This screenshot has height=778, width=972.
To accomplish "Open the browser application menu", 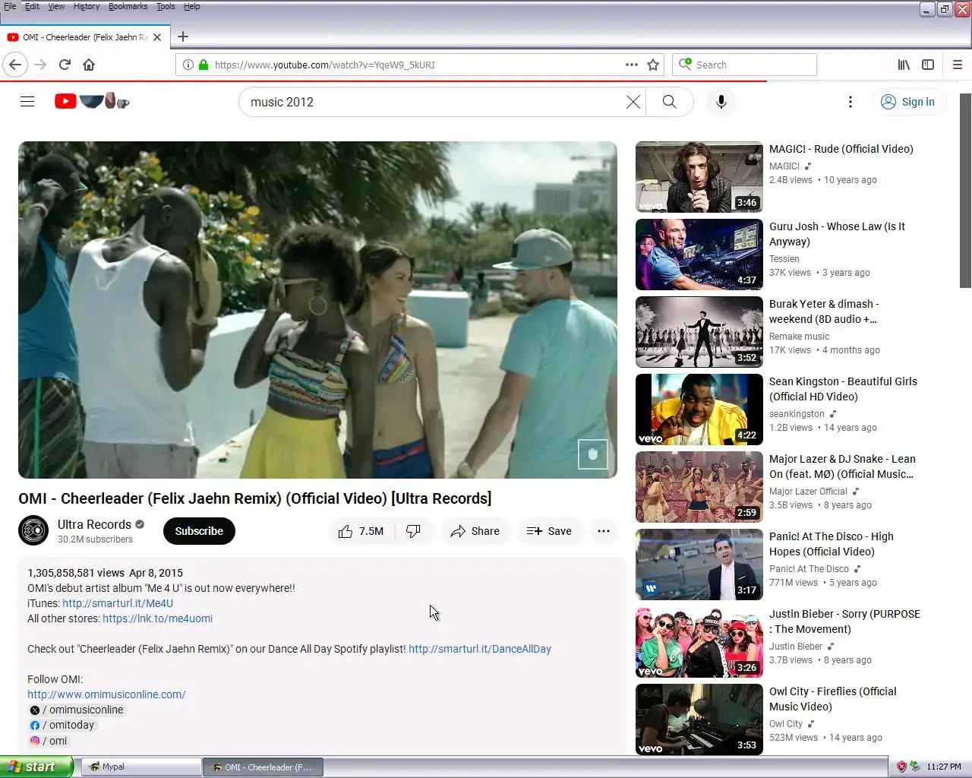I will [x=958, y=65].
